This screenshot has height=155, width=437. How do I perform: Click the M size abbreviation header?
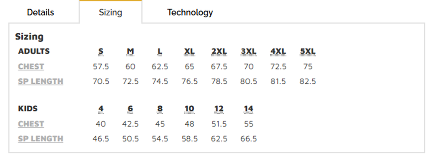pyautogui.click(x=131, y=52)
